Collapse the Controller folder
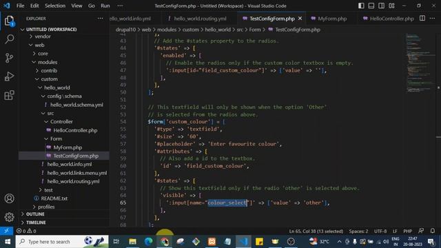The width and height of the screenshot is (441, 248). tap(61, 121)
